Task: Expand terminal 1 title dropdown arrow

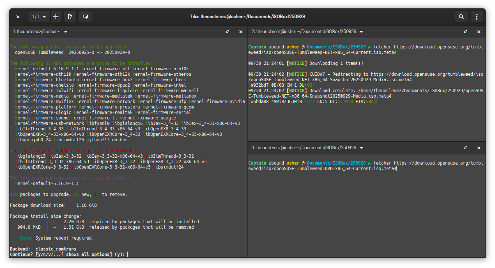Action: 66,32
